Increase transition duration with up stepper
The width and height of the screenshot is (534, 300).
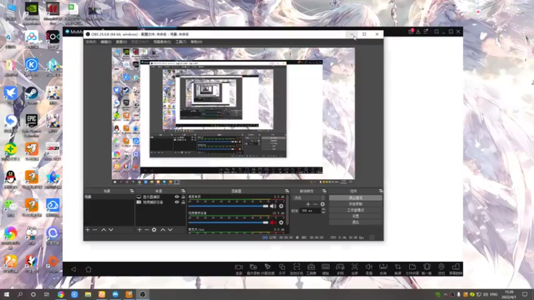click(323, 209)
